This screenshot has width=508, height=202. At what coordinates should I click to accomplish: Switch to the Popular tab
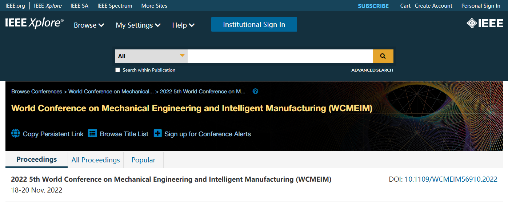[x=143, y=160]
